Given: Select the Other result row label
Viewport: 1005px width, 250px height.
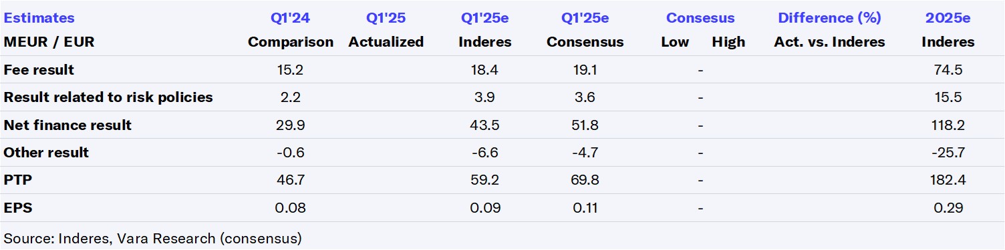Looking at the screenshot, I should (46, 153).
